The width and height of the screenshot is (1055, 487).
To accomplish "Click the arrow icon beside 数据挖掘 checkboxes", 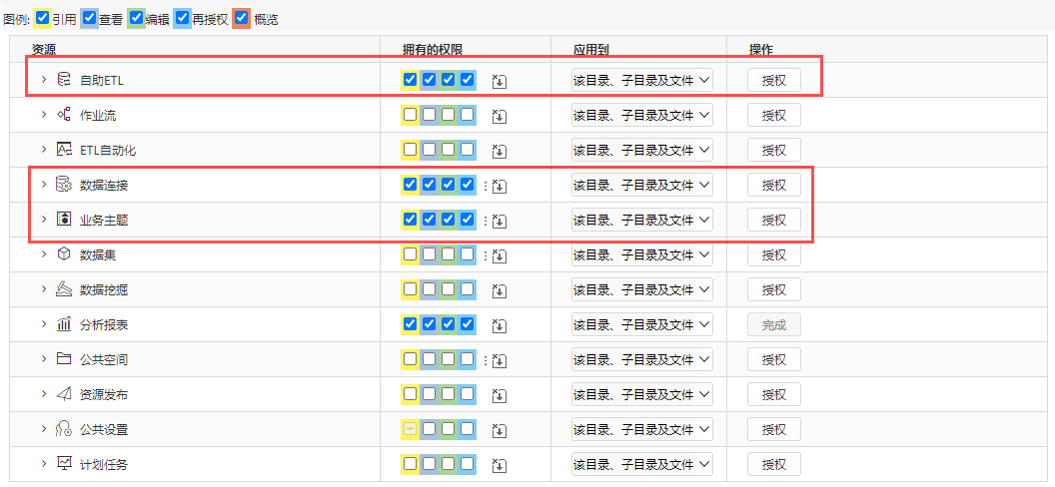I will coord(500,290).
